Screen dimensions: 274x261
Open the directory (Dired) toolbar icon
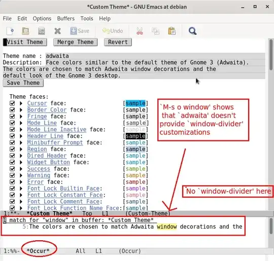[42, 31]
